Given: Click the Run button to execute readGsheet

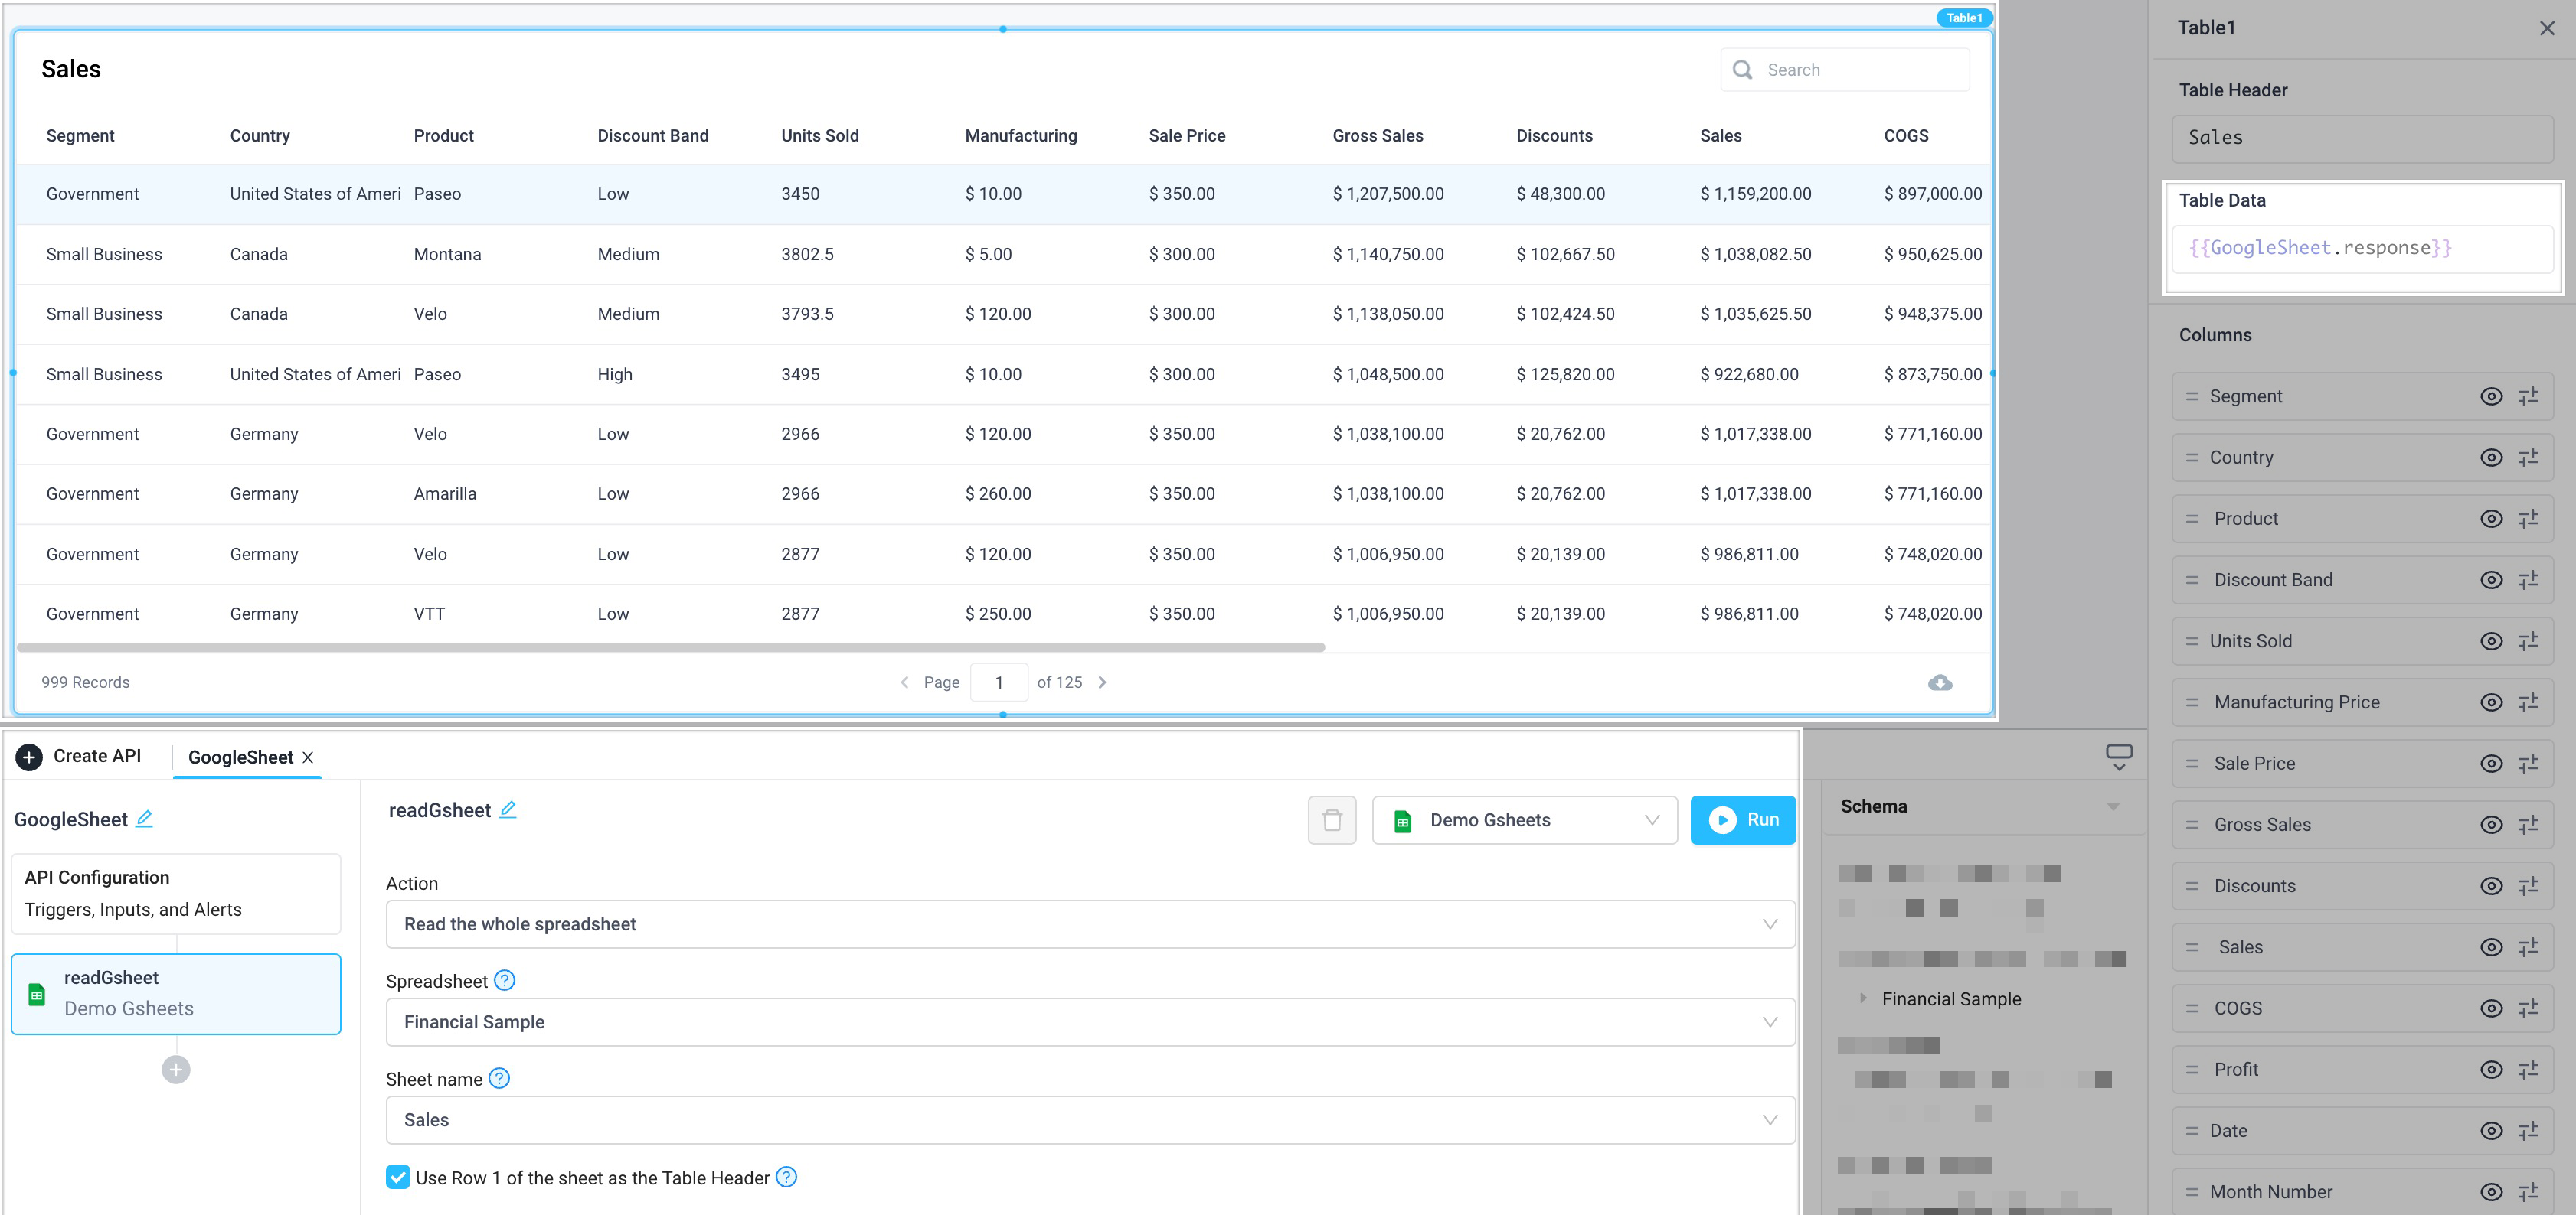Looking at the screenshot, I should click(1742, 819).
